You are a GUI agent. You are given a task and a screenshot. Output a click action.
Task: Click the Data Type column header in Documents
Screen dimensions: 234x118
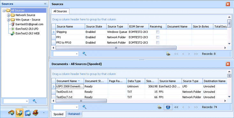click(136, 81)
